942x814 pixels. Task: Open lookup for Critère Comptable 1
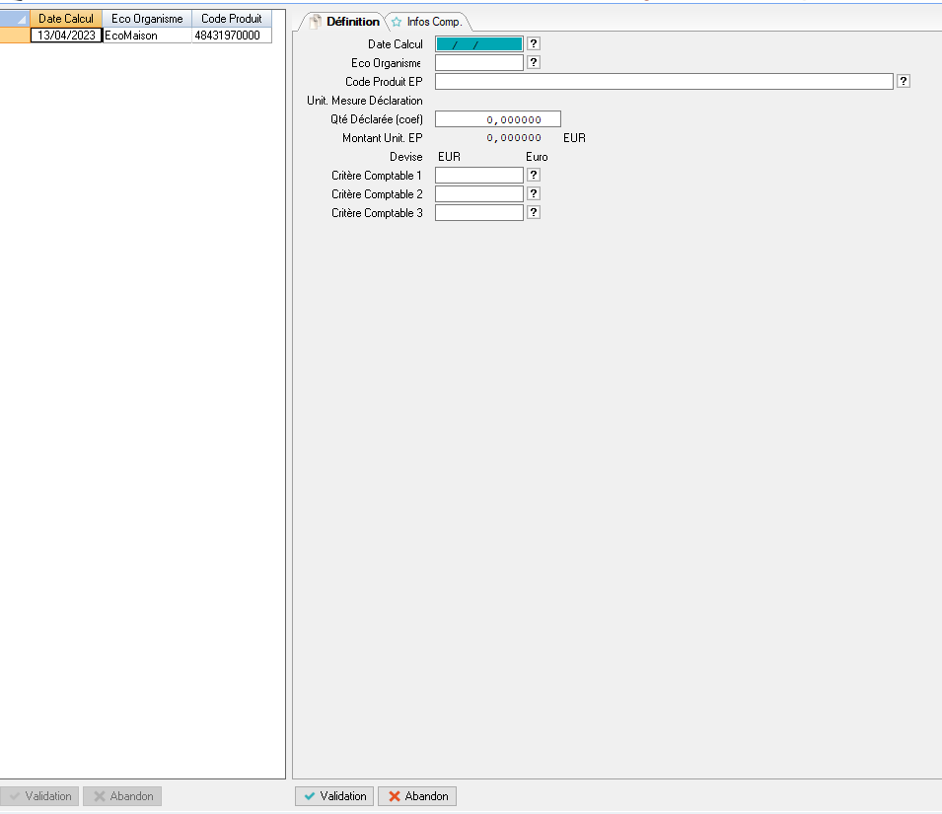(534, 175)
